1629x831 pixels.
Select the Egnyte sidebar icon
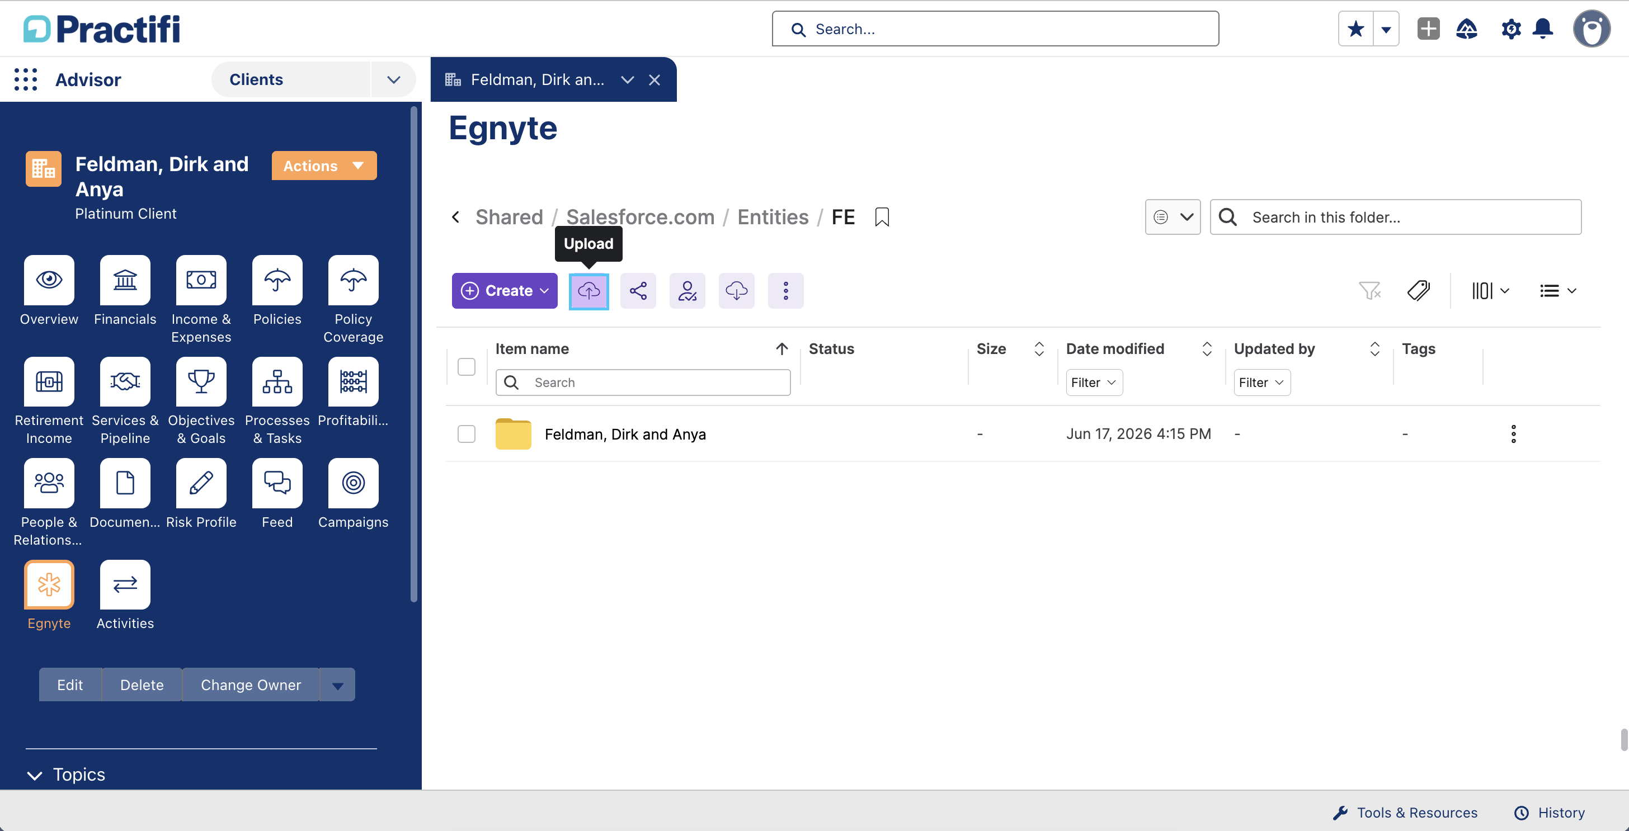pyautogui.click(x=49, y=585)
